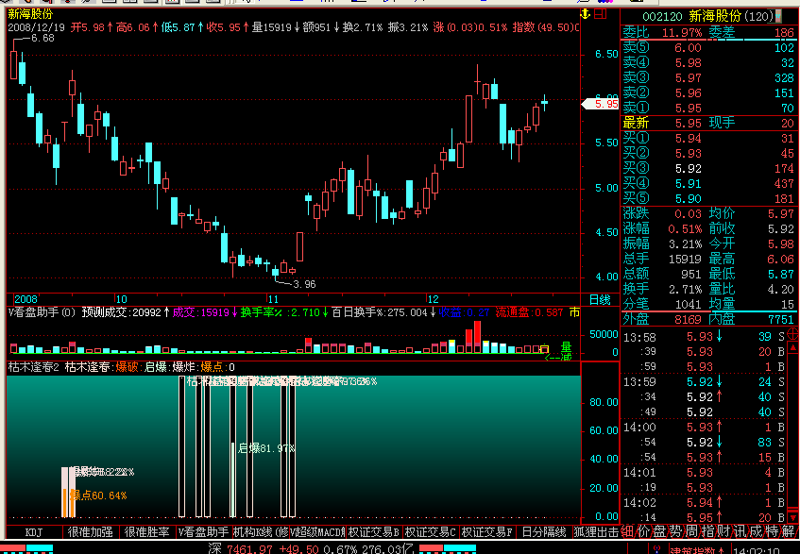
Task: Click the 日线 period label
Action: point(600,300)
